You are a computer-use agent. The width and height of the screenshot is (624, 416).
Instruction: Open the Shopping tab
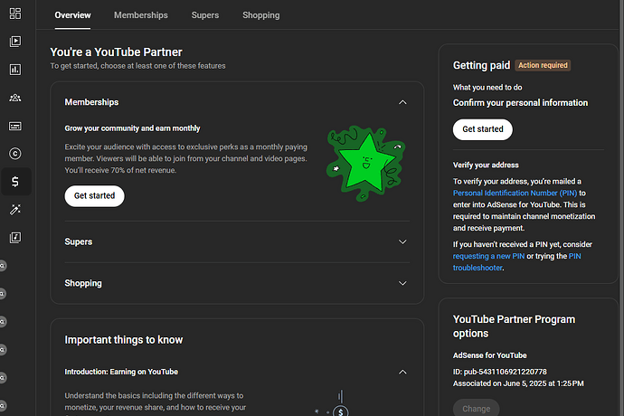pos(260,15)
